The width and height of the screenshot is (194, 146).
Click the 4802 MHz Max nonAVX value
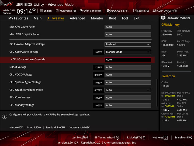182,99
